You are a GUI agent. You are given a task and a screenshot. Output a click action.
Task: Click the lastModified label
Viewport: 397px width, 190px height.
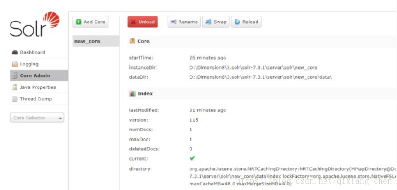pyautogui.click(x=144, y=110)
